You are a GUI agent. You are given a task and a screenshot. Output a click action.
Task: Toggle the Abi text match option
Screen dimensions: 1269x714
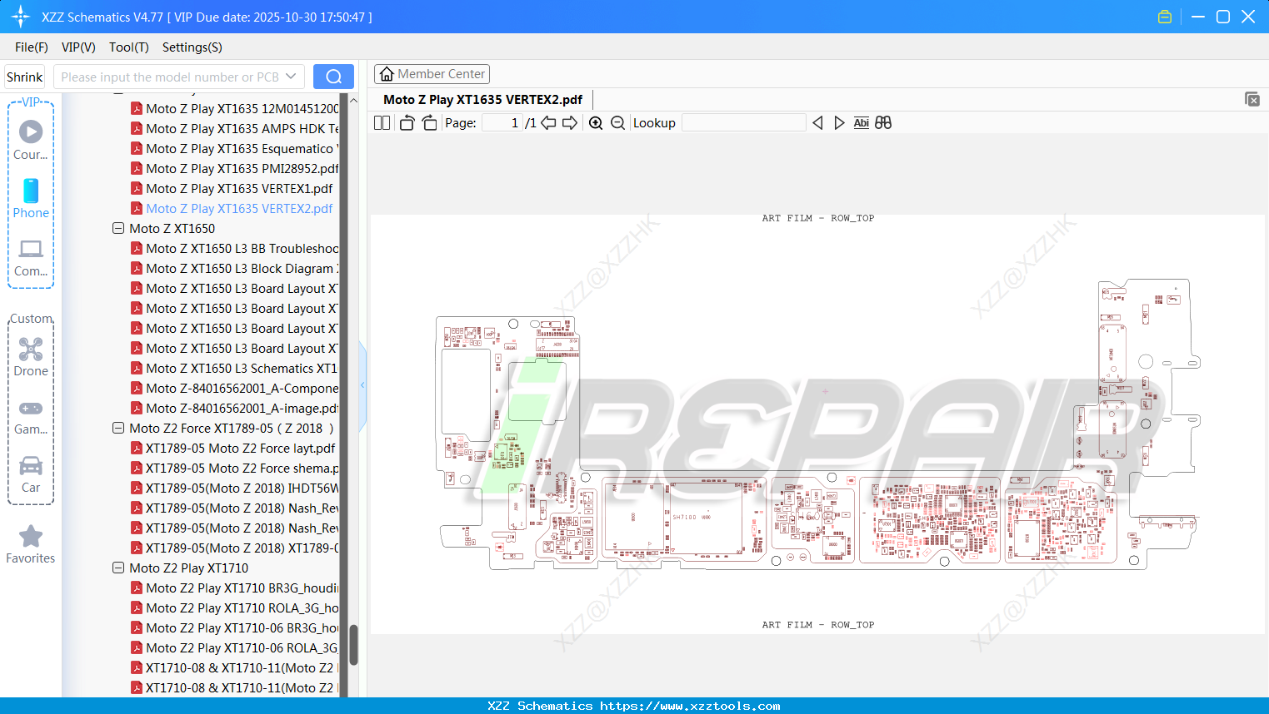862,123
